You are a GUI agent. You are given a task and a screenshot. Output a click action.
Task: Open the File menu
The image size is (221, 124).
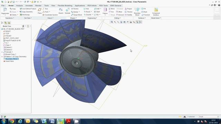(x=3, y=6)
